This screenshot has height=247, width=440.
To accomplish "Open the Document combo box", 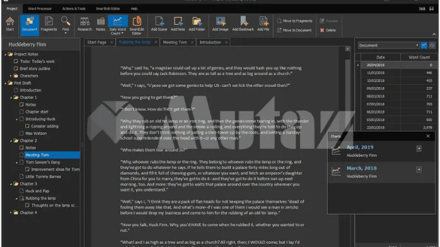I will tap(389, 45).
